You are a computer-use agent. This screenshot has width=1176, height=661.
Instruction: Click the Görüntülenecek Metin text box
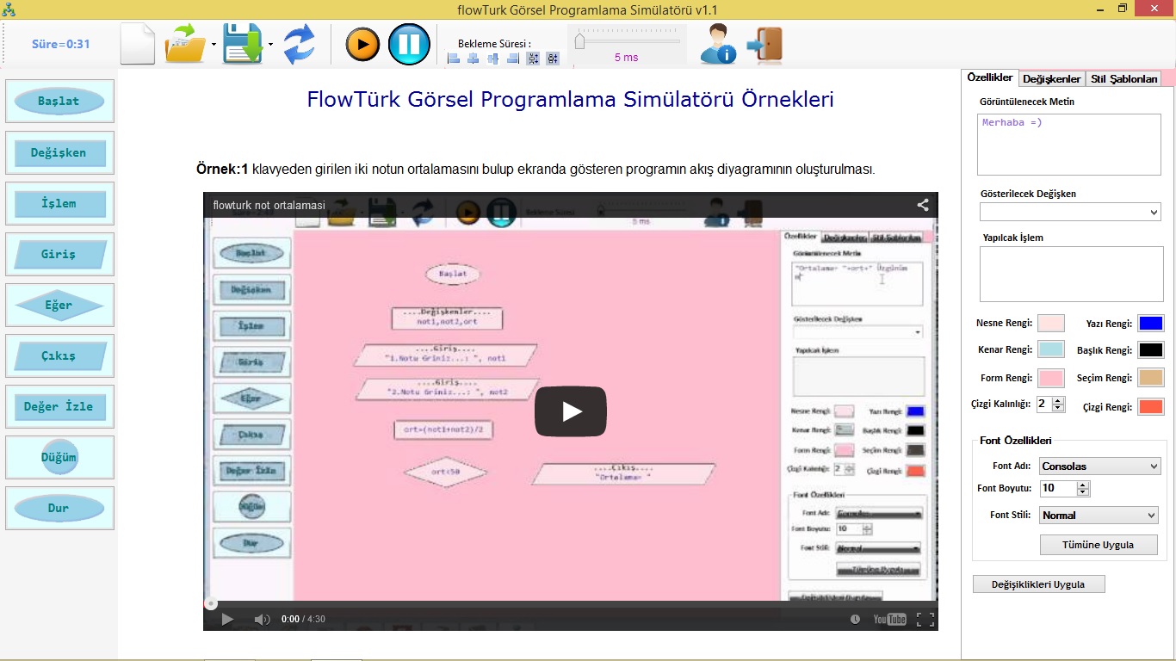point(1068,144)
